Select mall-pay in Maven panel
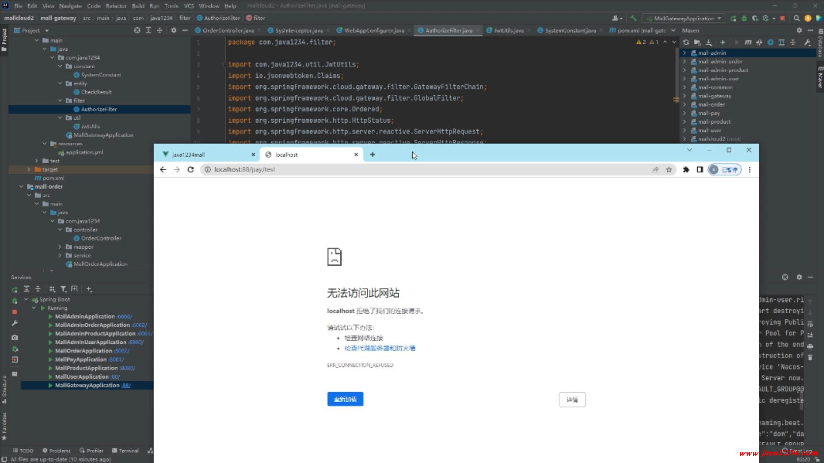The width and height of the screenshot is (824, 463). (709, 113)
